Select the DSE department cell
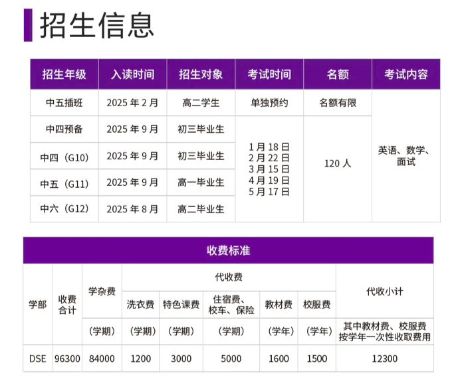Image resolution: width=452 pixels, height=379 pixels. (37, 358)
